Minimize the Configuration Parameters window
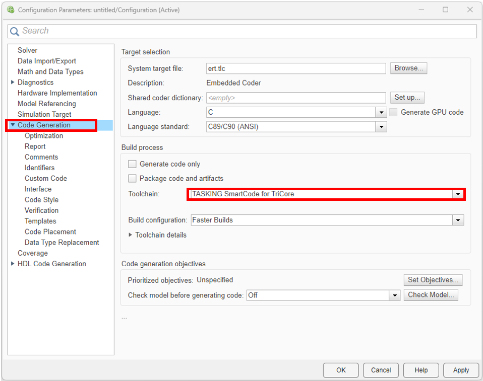 (x=421, y=10)
